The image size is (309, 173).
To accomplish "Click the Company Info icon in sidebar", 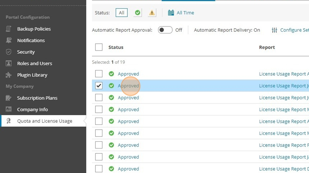I will [x=9, y=109].
